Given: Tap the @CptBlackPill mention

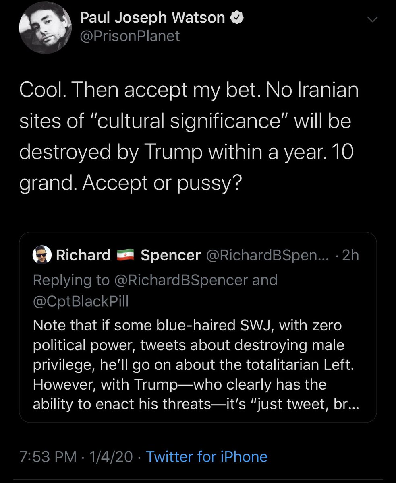Looking at the screenshot, I should (81, 301).
